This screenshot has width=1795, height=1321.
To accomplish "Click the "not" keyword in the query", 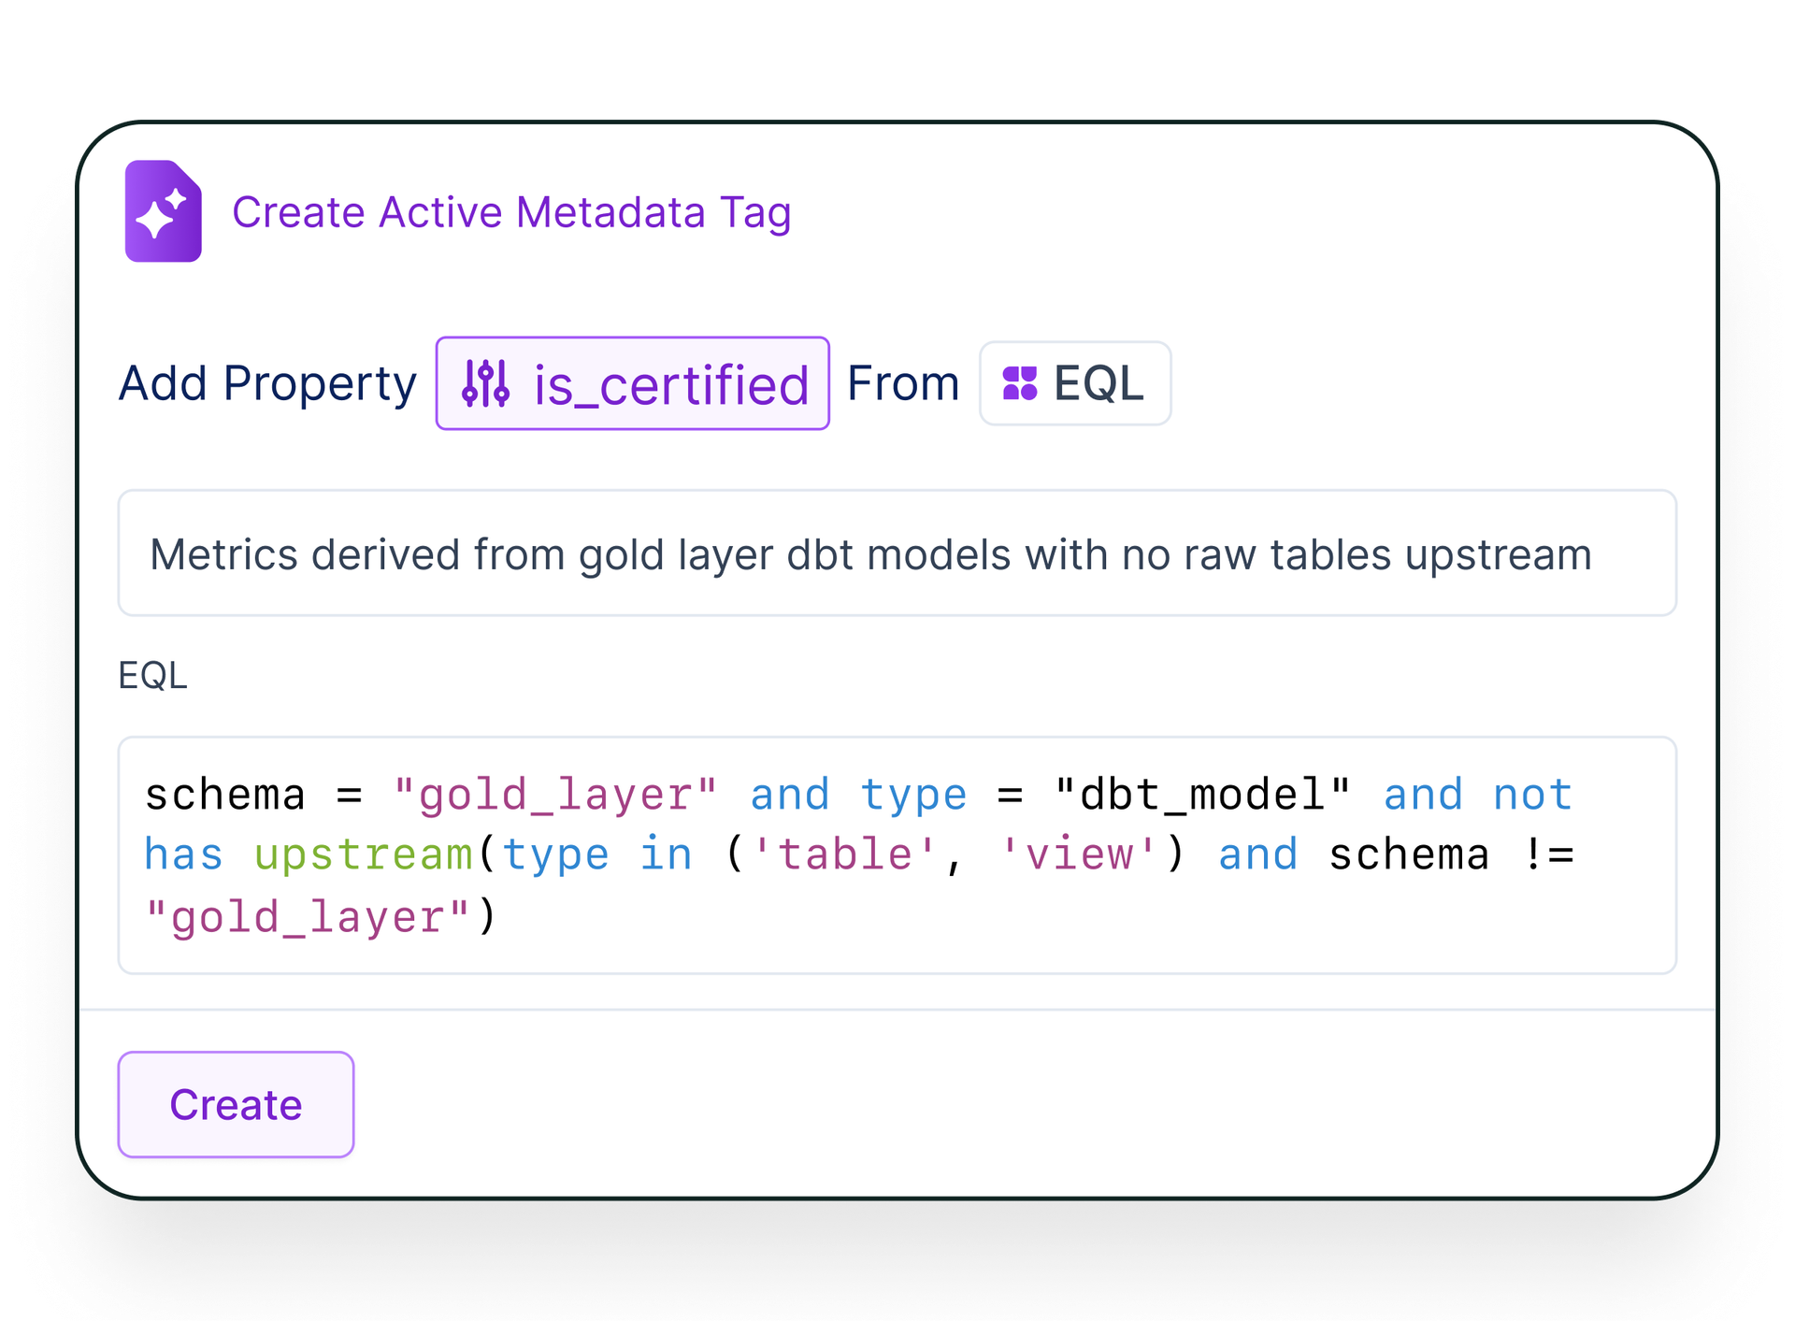I will [1533, 796].
